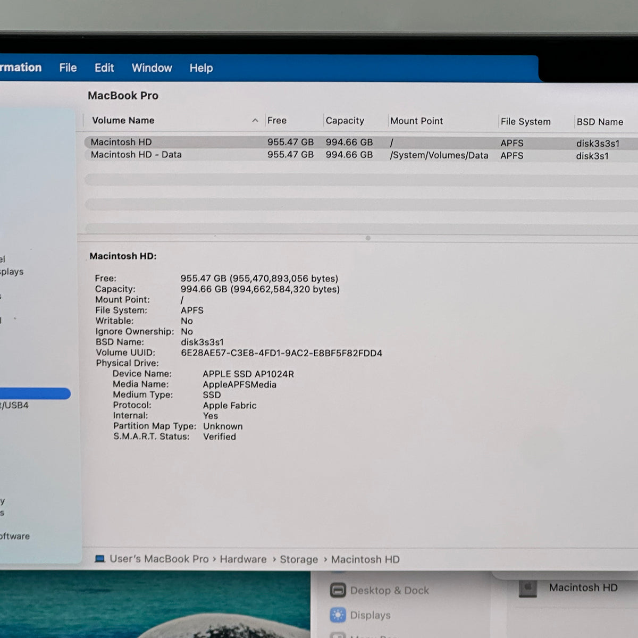Select the Displays sidebar item in System Information
The height and width of the screenshot is (638, 638).
click(12, 272)
